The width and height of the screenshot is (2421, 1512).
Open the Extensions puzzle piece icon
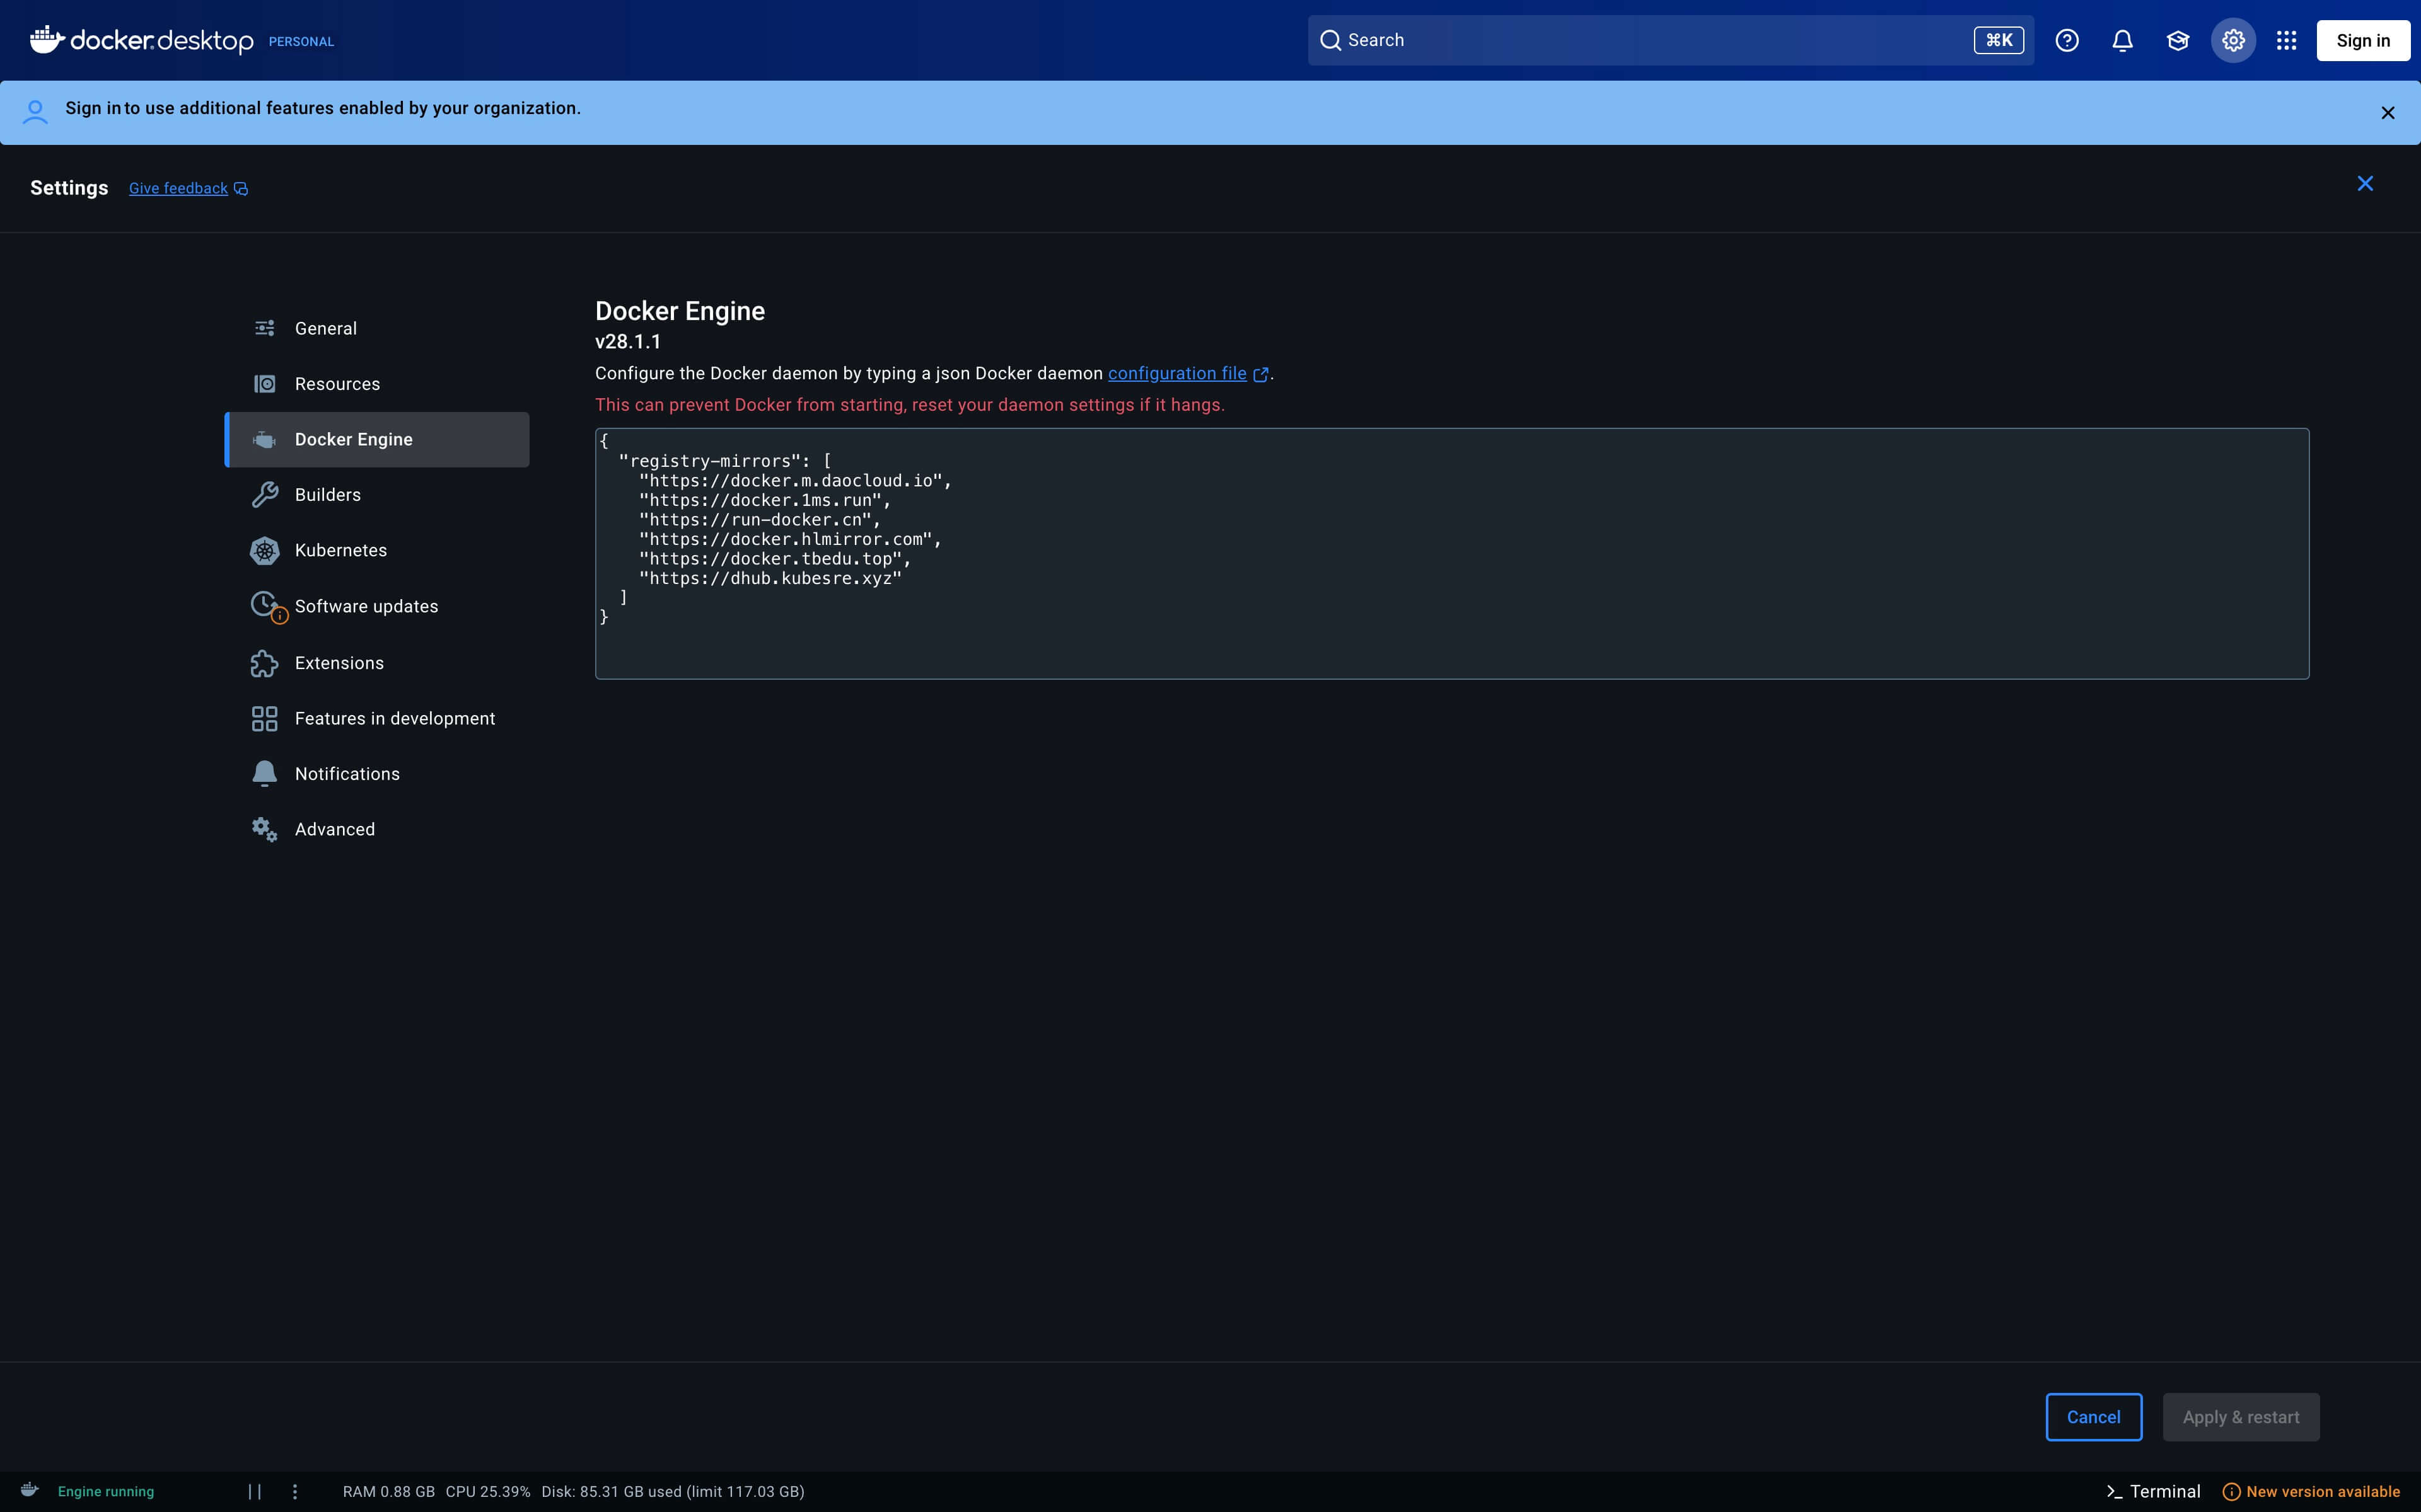coord(264,662)
